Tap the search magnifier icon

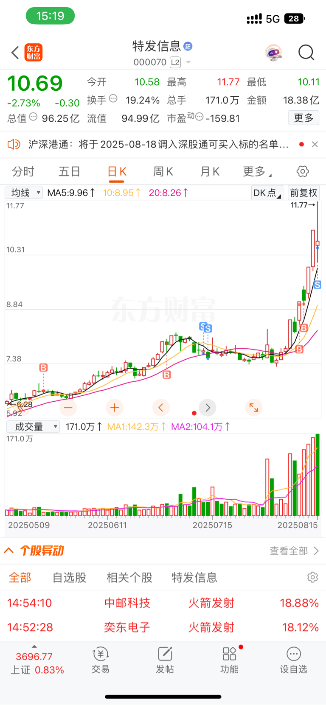point(306,53)
